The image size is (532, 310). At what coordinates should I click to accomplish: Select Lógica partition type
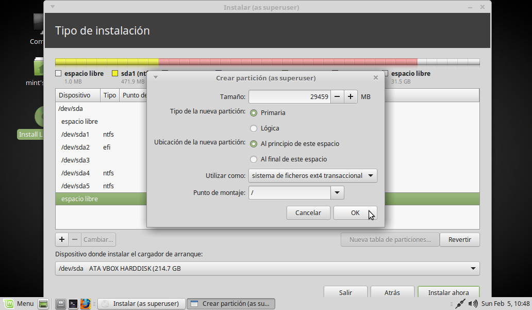coord(254,128)
